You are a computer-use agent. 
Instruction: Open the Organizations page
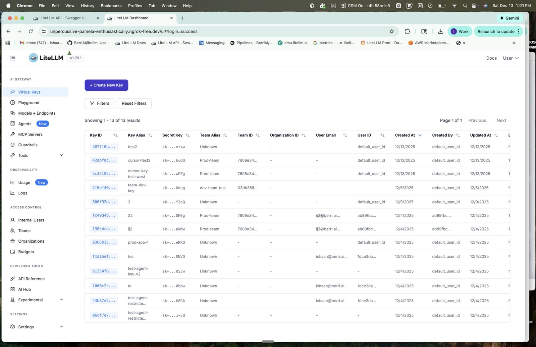click(x=31, y=241)
